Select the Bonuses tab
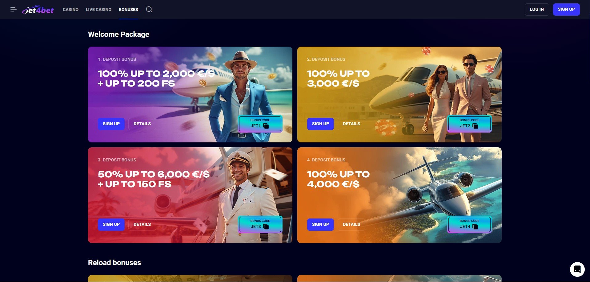The height and width of the screenshot is (282, 590). pos(128,10)
